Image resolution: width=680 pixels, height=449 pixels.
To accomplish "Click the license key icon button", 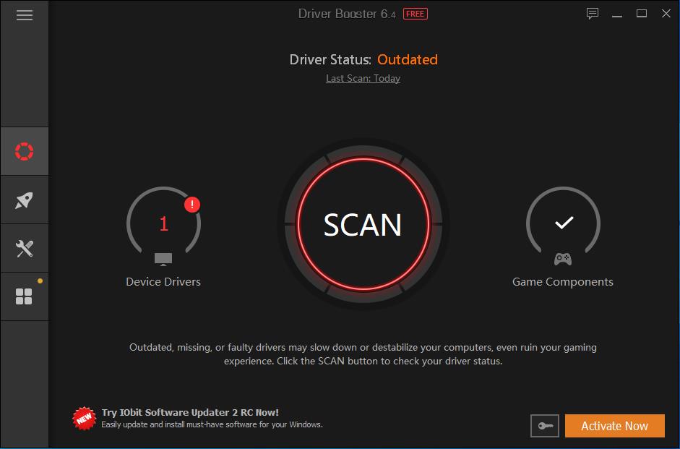I will coord(545,426).
